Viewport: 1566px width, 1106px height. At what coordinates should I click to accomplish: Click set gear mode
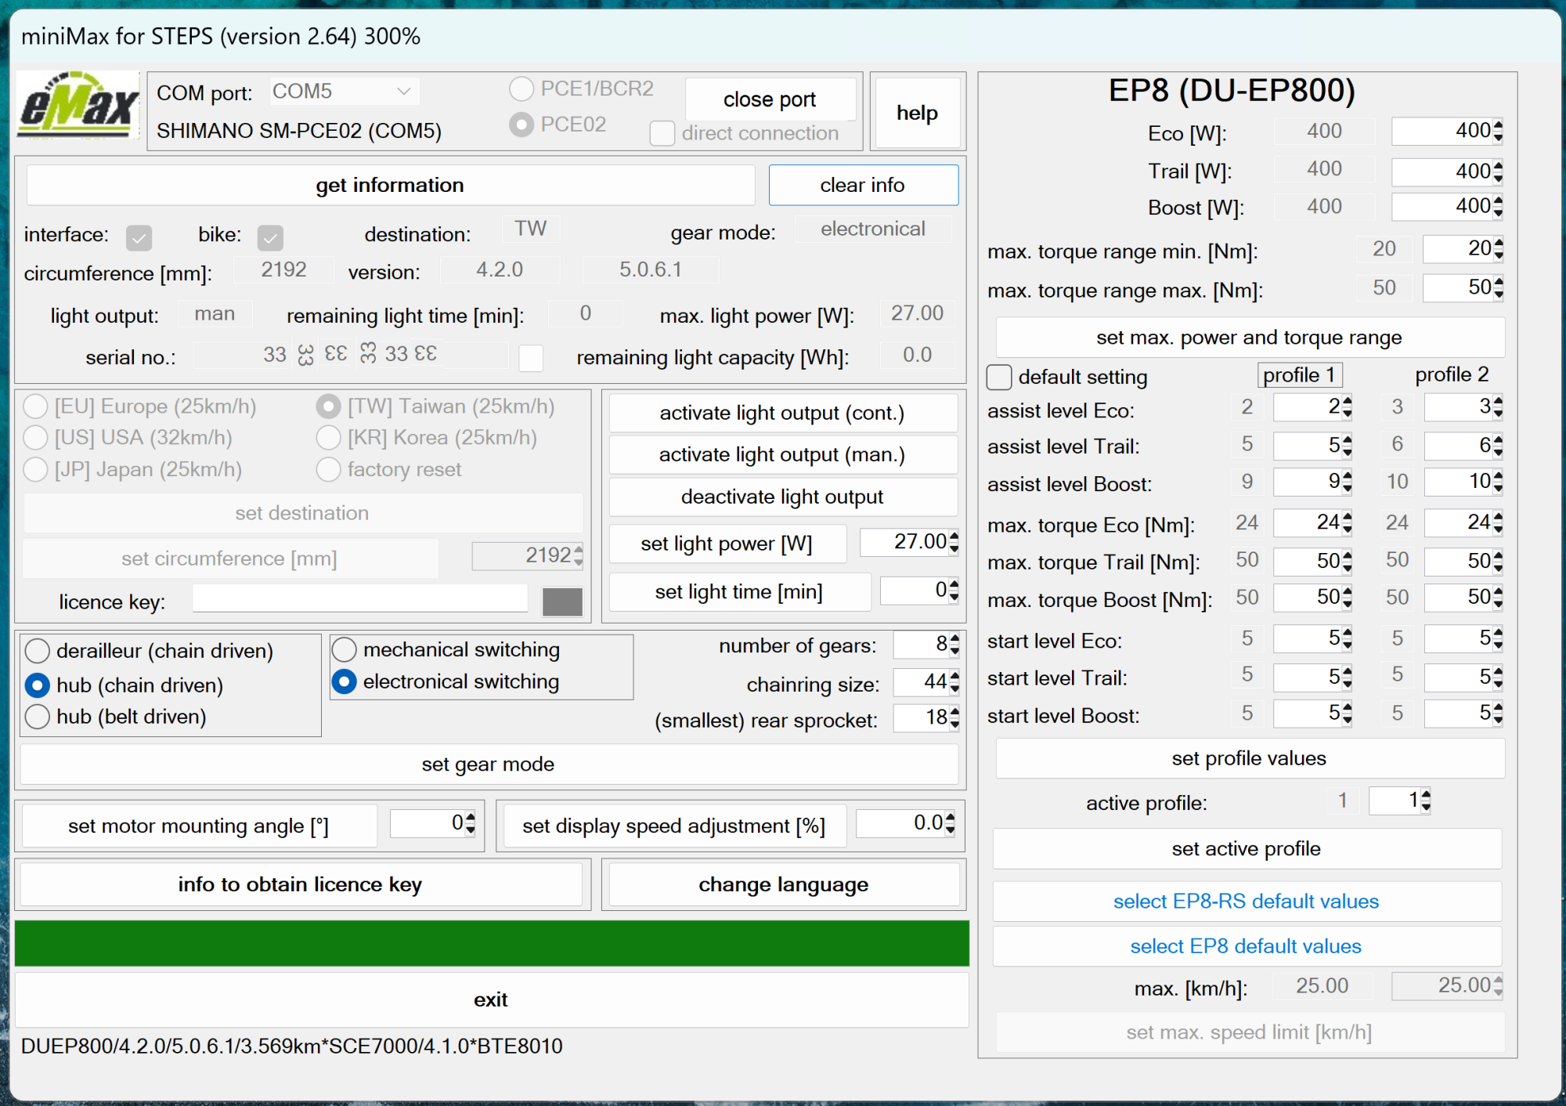coord(487,764)
